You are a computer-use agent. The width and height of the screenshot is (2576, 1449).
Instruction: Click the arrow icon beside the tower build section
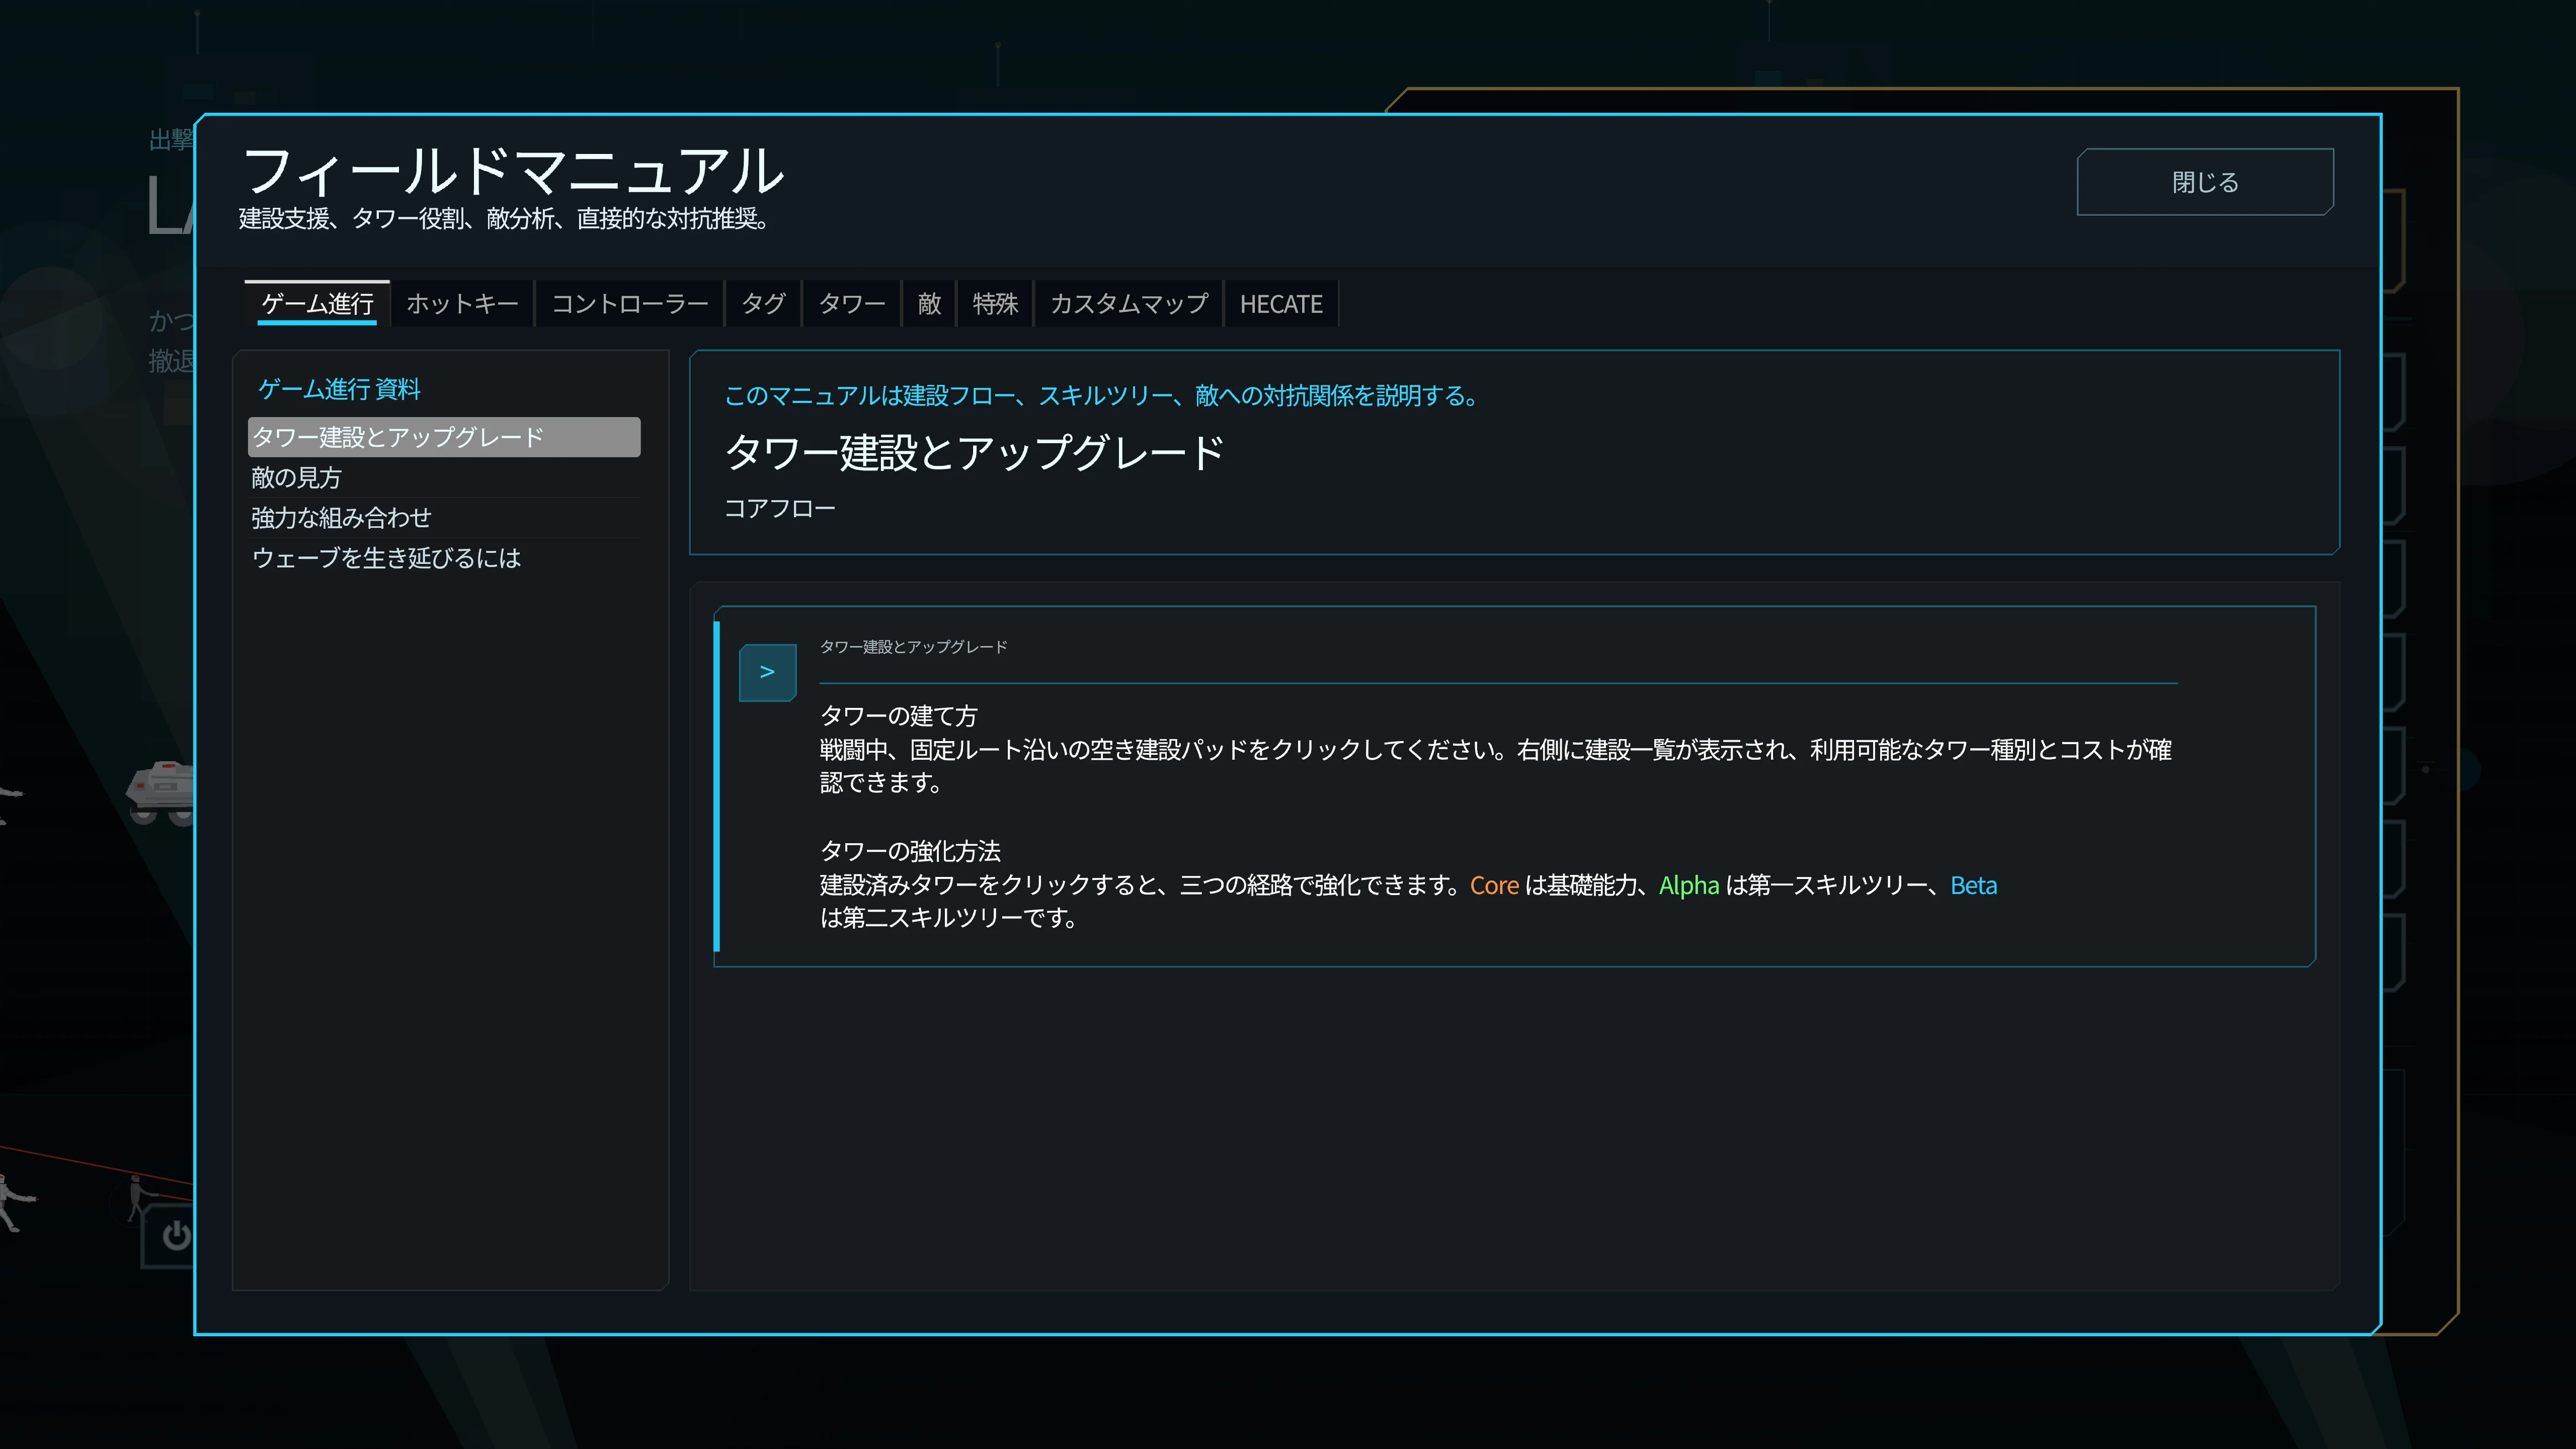[x=767, y=672]
